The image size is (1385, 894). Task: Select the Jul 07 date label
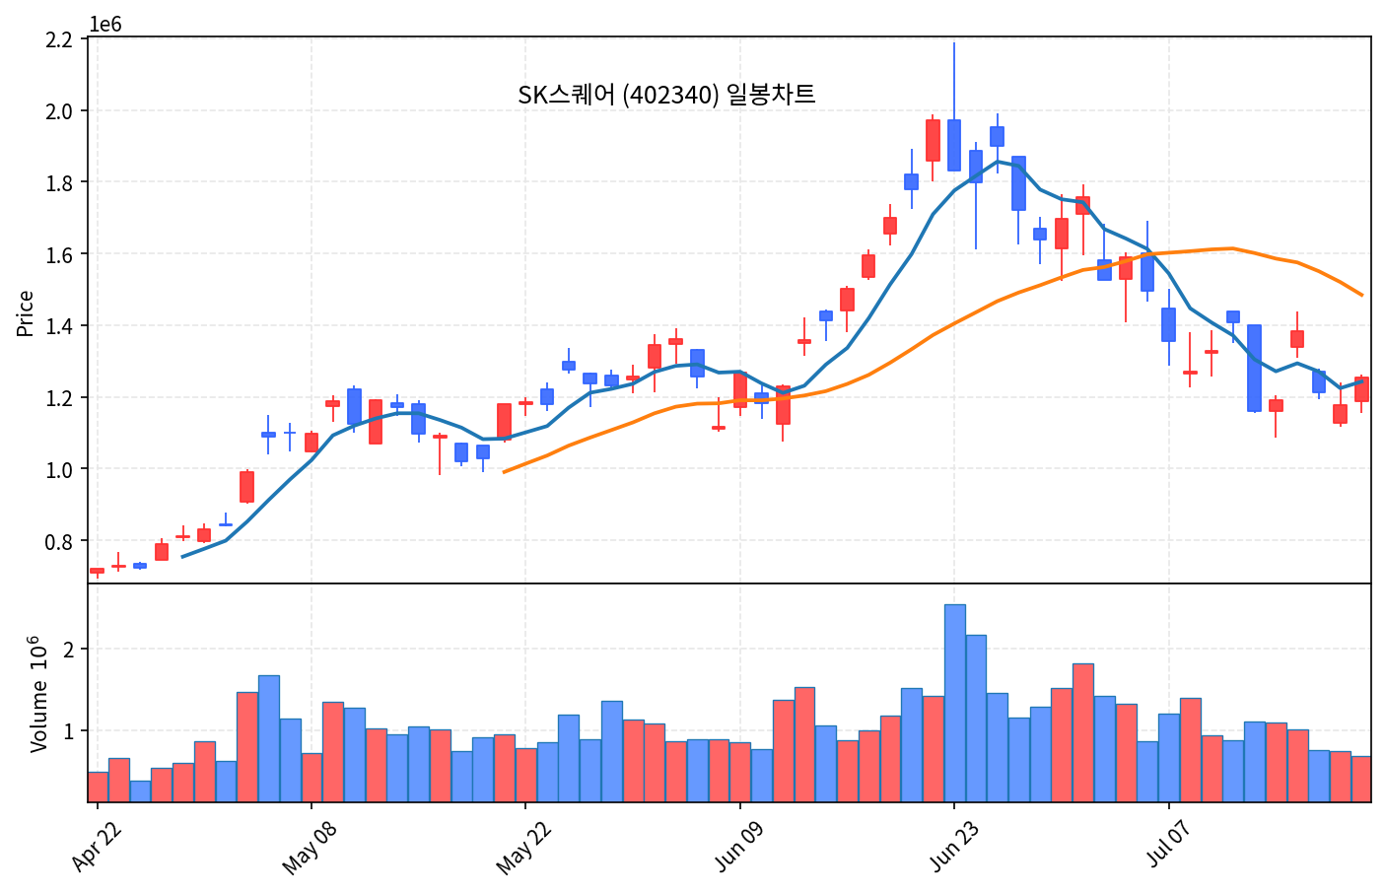click(1168, 844)
